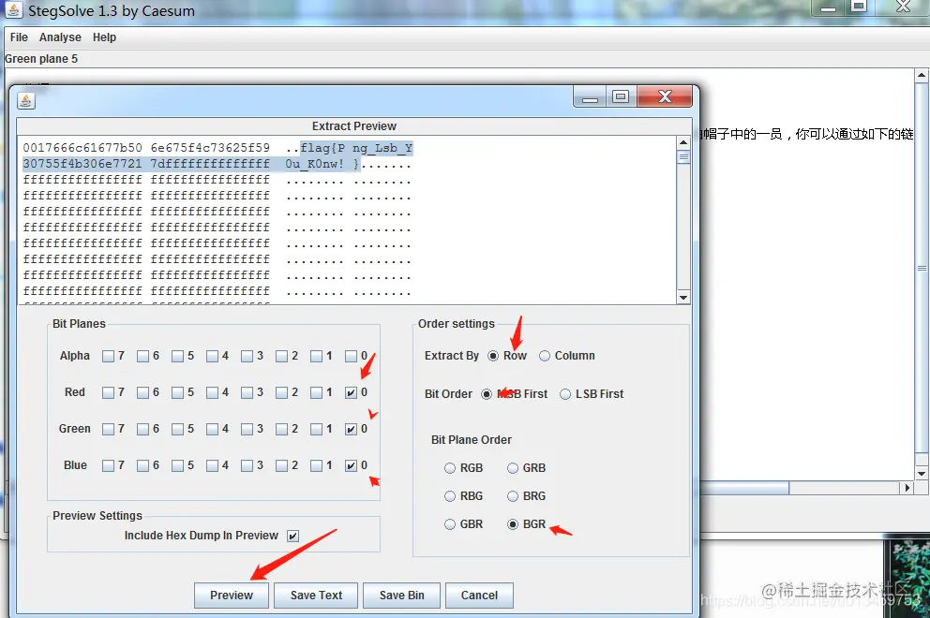Click the Preview button
The width and height of the screenshot is (930, 618).
click(232, 595)
